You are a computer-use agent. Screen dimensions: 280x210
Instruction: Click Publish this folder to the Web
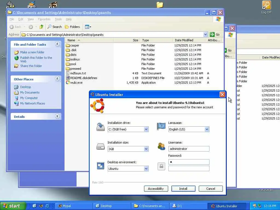tap(36, 59)
